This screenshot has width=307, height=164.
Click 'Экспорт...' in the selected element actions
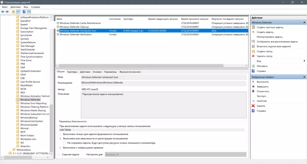tap(261, 96)
